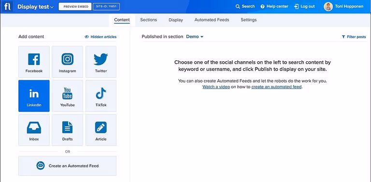Open the Facebook content source
Screen dimensions: 371x182
coord(34,62)
